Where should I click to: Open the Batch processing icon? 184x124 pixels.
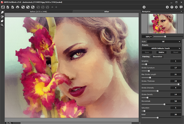point(33,7)
